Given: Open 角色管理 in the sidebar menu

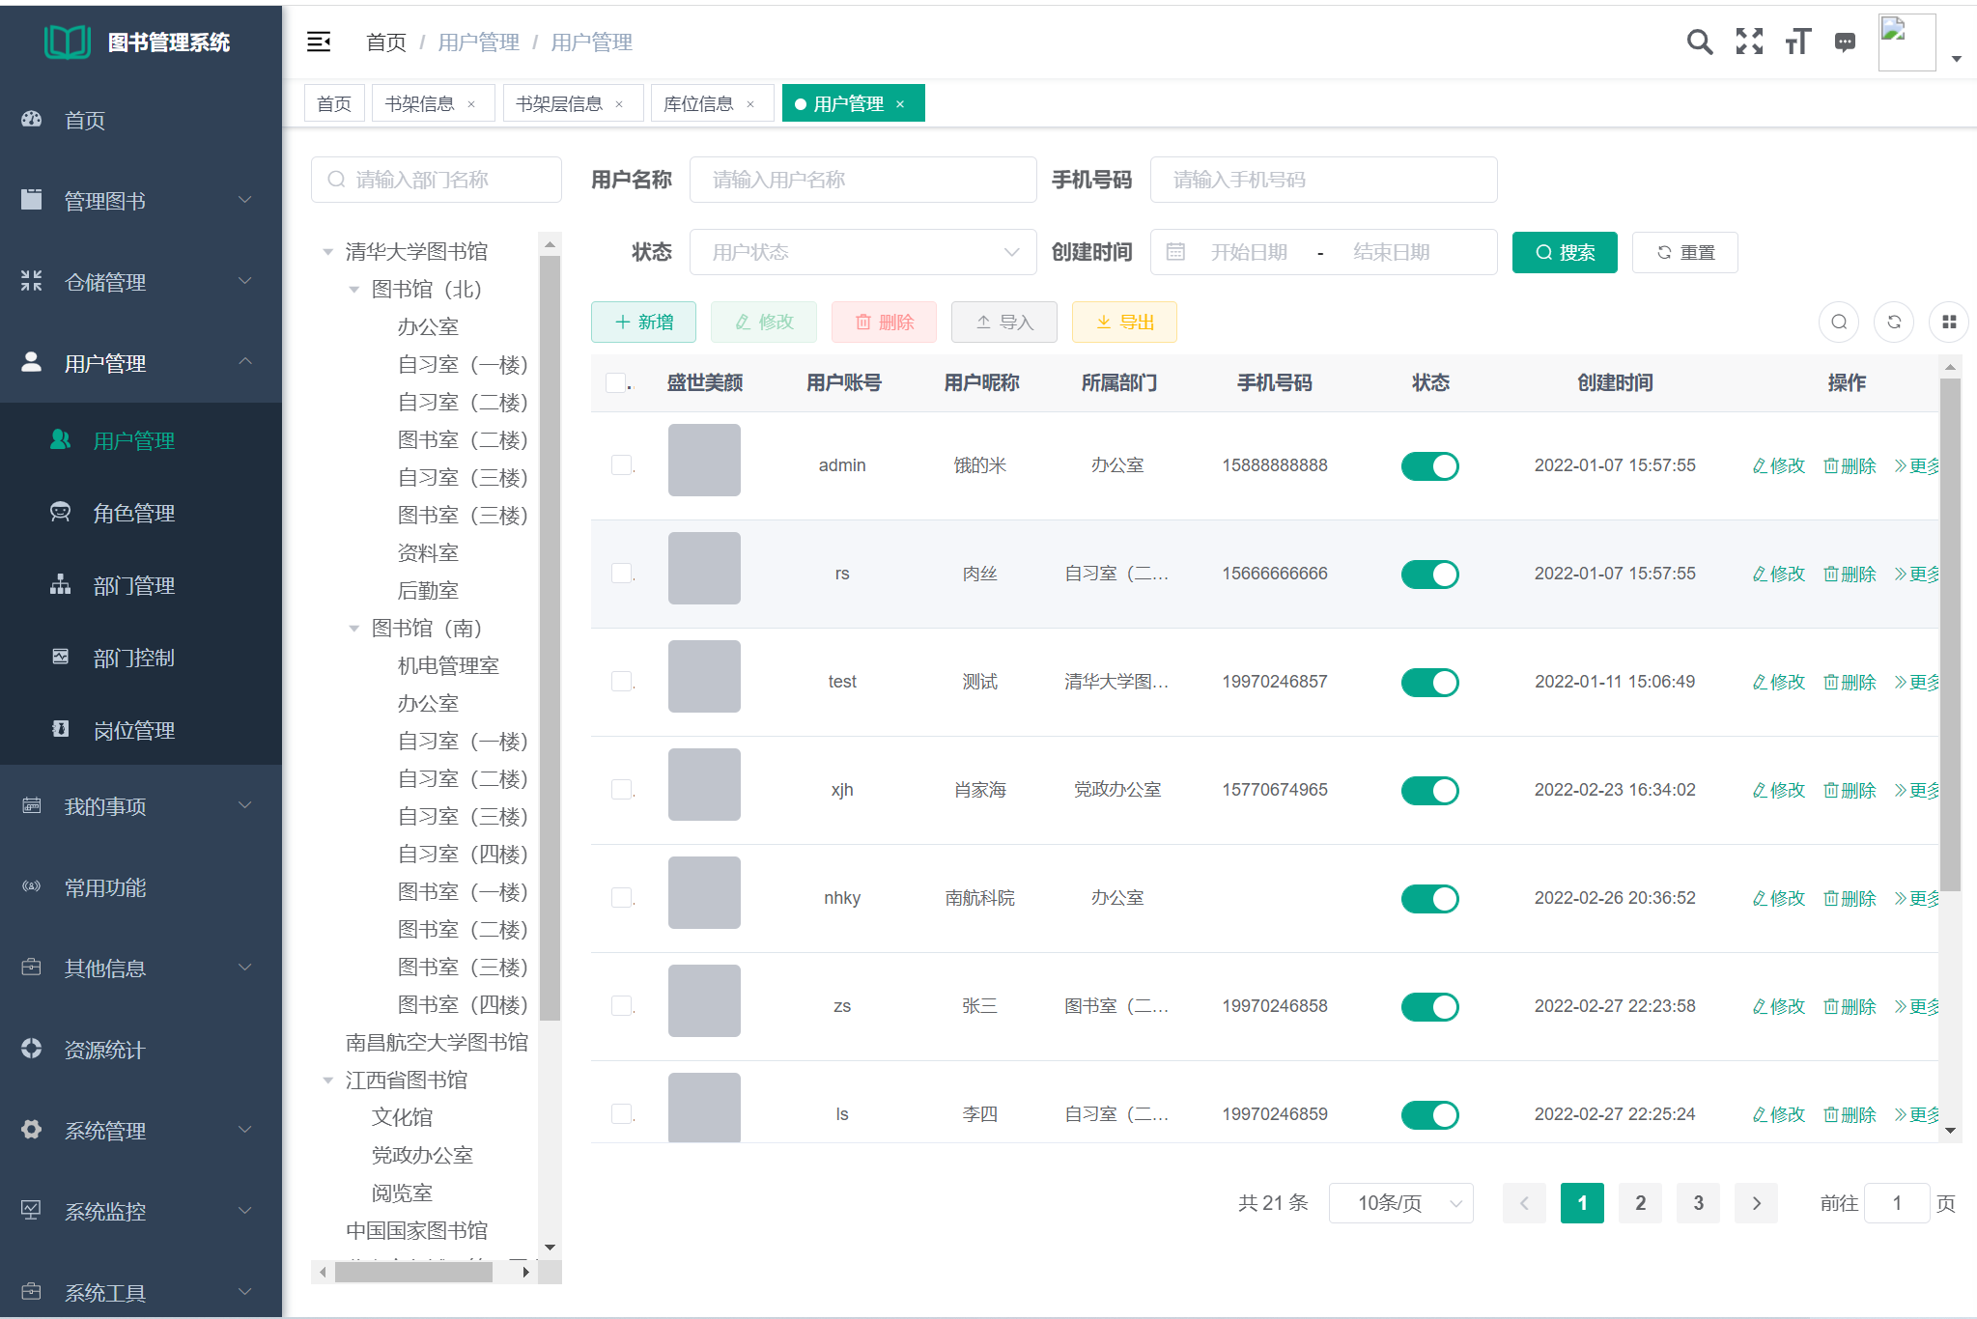Looking at the screenshot, I should 133,514.
